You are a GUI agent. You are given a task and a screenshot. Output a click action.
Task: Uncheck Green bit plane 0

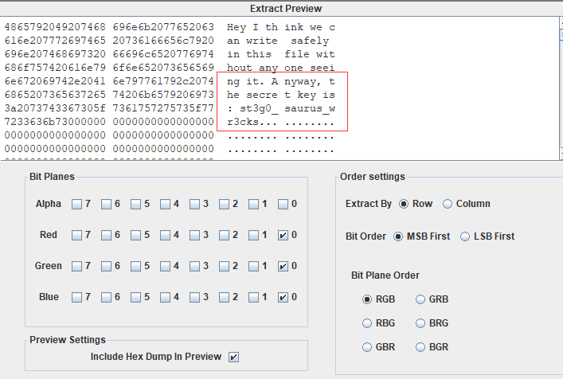(283, 266)
